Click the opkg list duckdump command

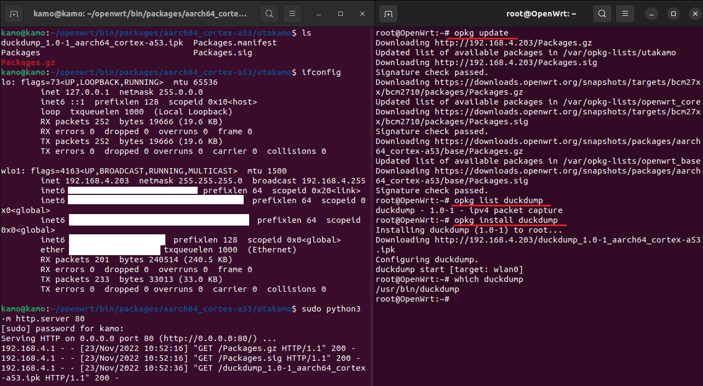(x=498, y=200)
